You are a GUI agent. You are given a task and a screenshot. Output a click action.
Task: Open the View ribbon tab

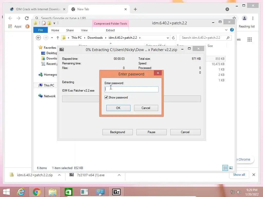point(84,30)
